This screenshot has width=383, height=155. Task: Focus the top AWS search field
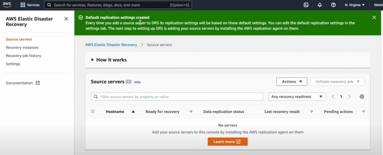118,5
